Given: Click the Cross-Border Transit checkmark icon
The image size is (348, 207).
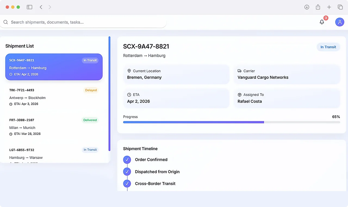Looking at the screenshot, I should 127,184.
